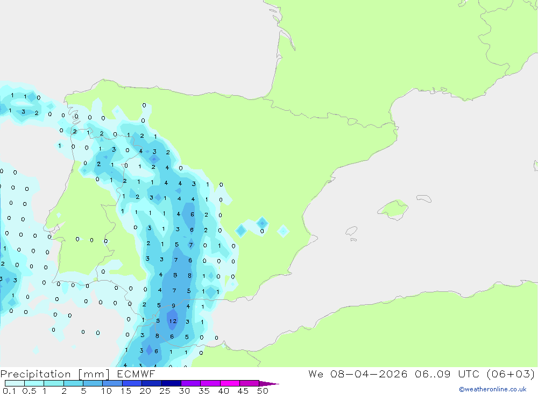Click the legend swatch between 5 and 10
Screen dimensions: 538x394
click(93, 383)
